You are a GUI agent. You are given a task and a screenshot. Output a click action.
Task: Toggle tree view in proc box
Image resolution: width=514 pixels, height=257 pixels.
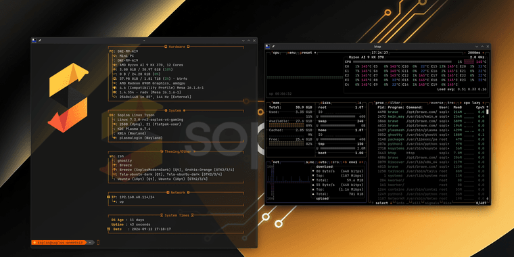pos(451,103)
